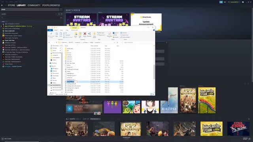This screenshot has height=142, width=253.
Task: Open the Easy access dropdown in ribbon
Action: pos(101,35)
